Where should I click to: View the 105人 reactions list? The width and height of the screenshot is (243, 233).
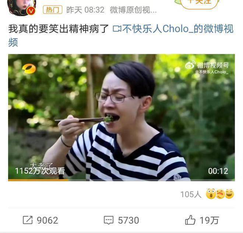(191, 194)
